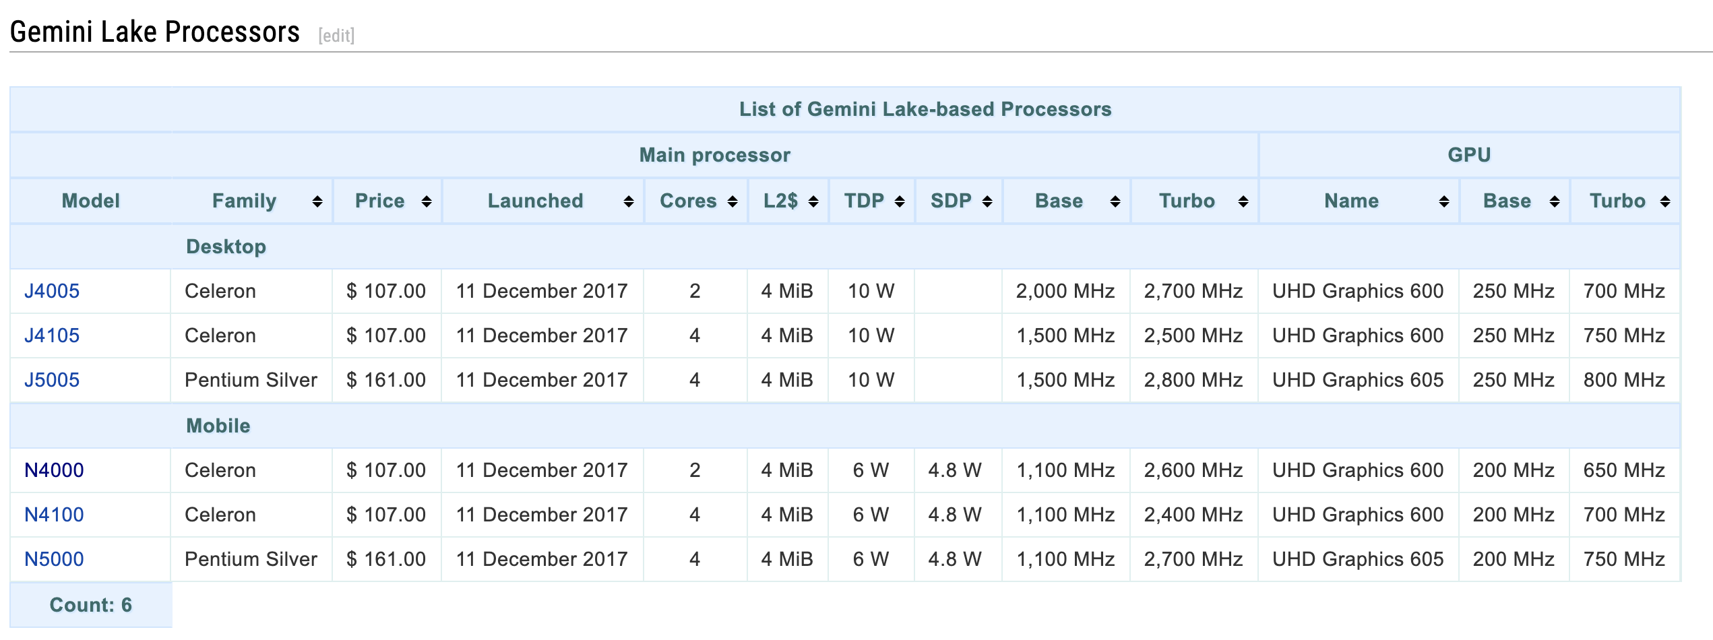Click "UHD Graphics 605" in the J5005 row
Viewport: 1713px width, 640px height.
[1358, 380]
